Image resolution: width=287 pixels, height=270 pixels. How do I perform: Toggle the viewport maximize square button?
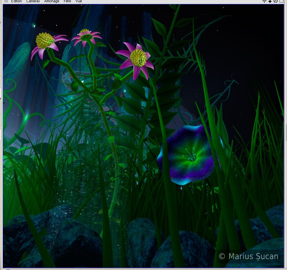click(281, 1)
